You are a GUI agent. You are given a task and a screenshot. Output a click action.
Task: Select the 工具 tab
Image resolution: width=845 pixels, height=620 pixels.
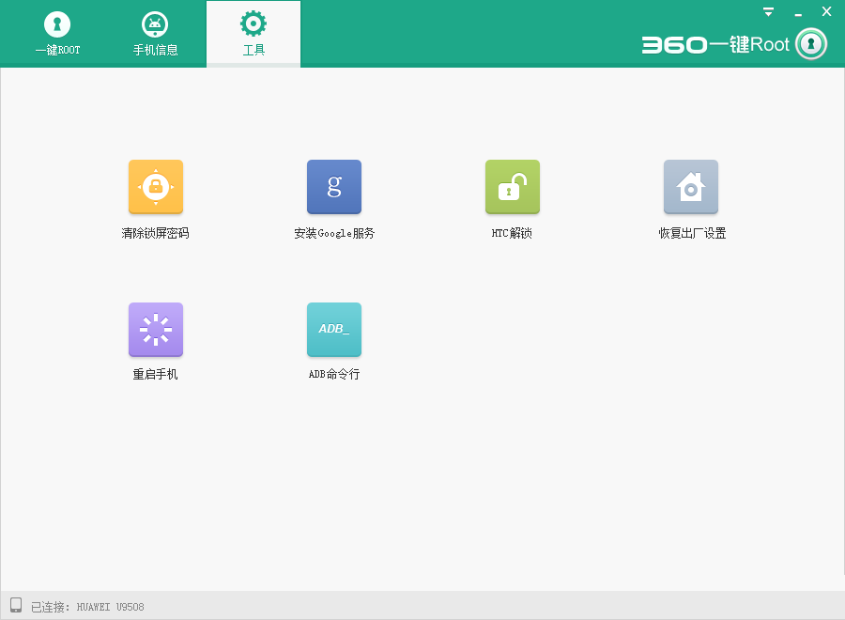coord(253,34)
